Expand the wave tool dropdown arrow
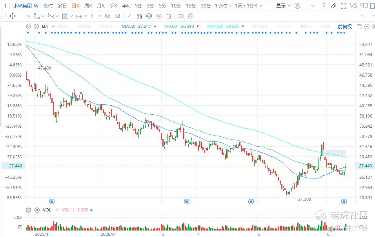This screenshot has height=237, width=375. [57, 16]
